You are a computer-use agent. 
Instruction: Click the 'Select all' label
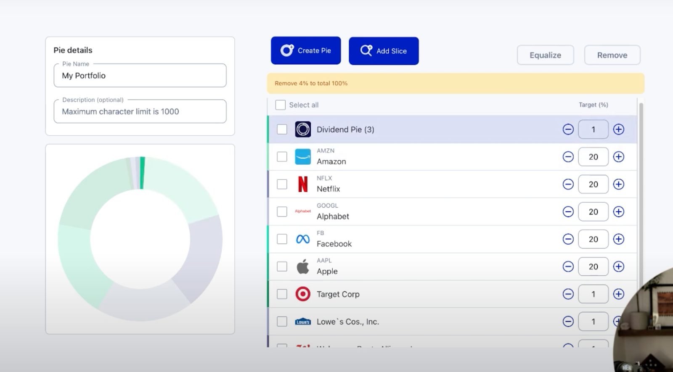pos(304,105)
